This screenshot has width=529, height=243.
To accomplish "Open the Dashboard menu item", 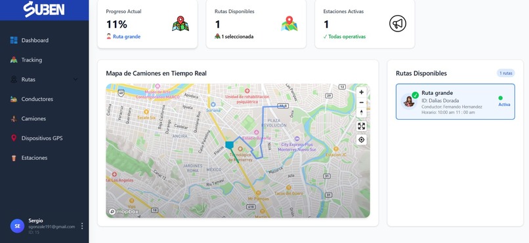I will [44, 41].
